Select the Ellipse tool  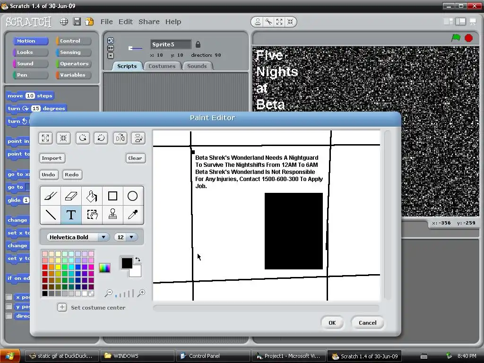133,196
